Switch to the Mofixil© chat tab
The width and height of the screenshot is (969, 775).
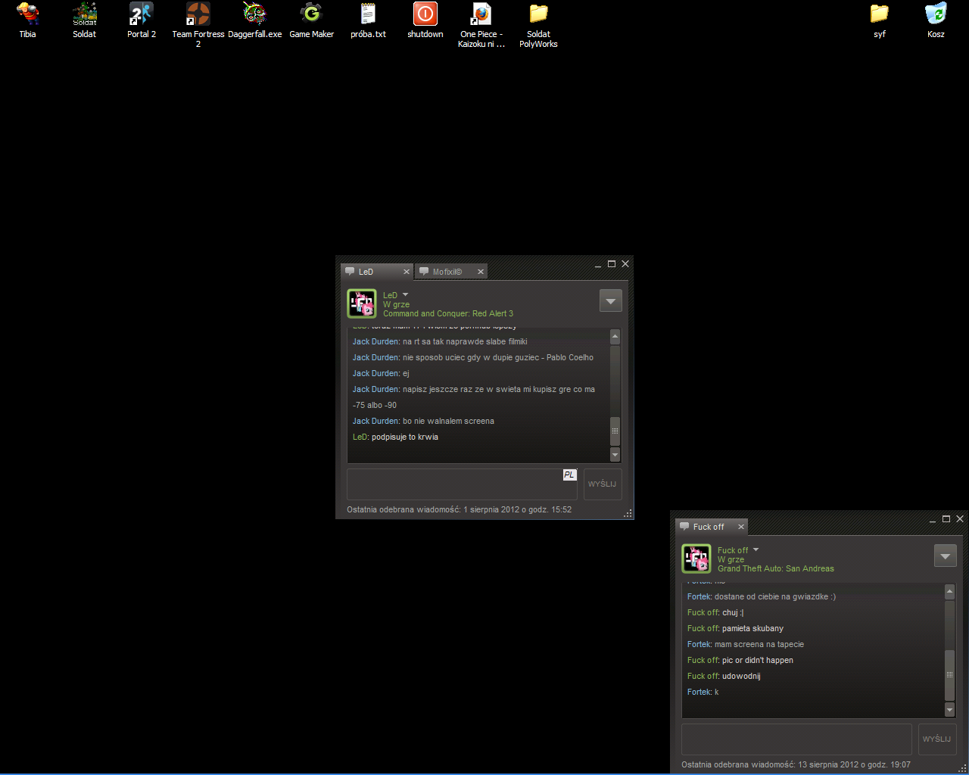[x=447, y=272]
